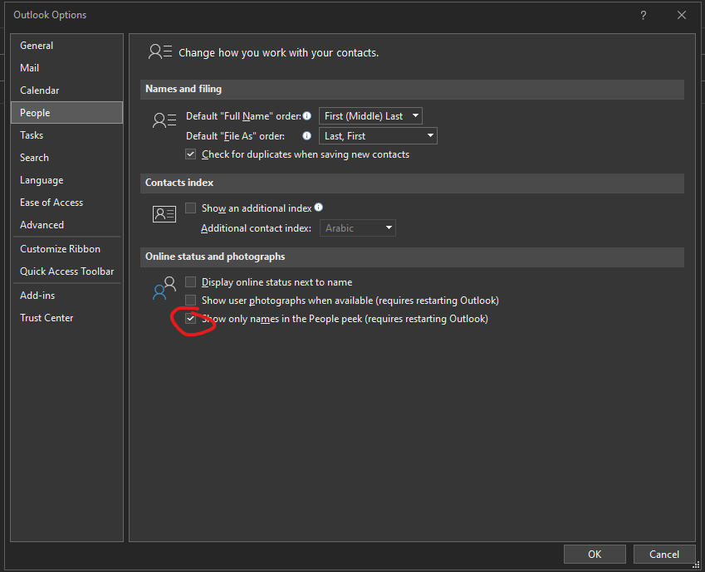705x572 pixels.
Task: Click the 'Default "File As" order:' label
Action: click(x=235, y=136)
